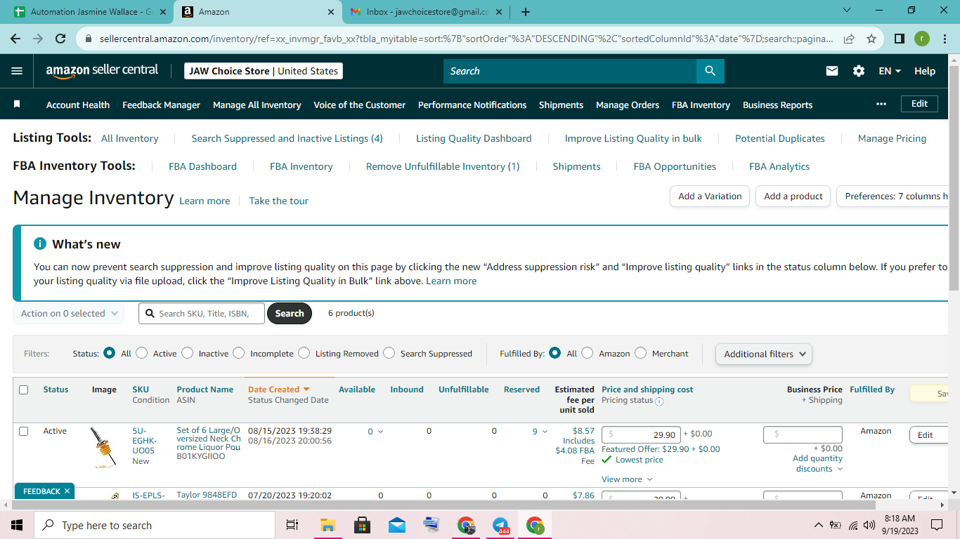Click the 29.90 price input field
Viewport: 960px width, 539px height.
point(641,434)
